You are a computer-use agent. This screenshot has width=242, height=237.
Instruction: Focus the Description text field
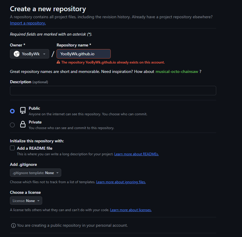click(113, 91)
